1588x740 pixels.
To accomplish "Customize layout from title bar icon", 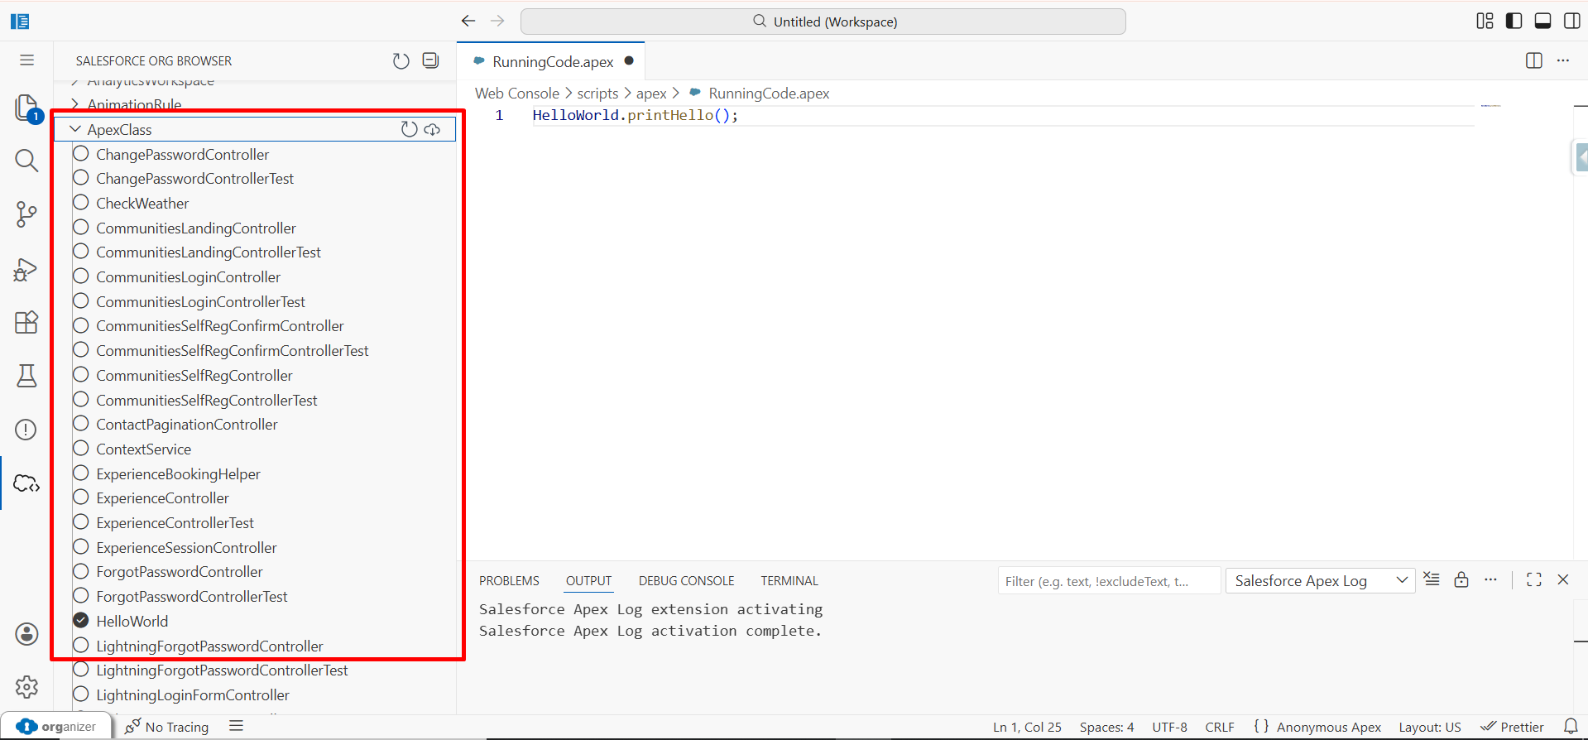I will click(x=1485, y=21).
